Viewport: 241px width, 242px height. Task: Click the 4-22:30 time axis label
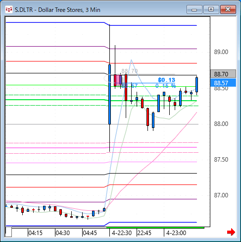pos(122,233)
